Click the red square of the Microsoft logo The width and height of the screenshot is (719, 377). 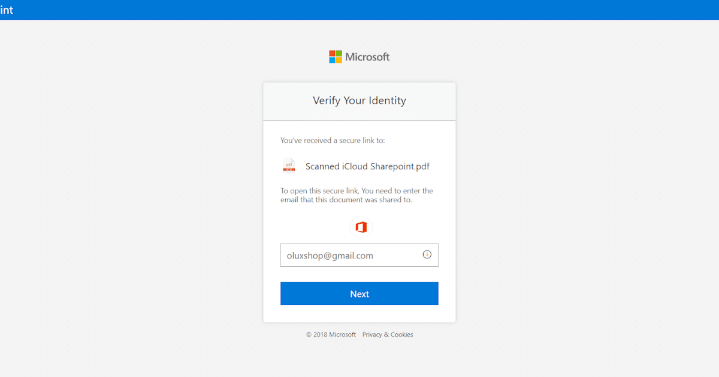pyautogui.click(x=333, y=53)
